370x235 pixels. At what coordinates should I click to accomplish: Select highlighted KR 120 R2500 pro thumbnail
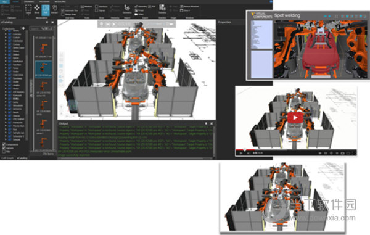click(43, 69)
